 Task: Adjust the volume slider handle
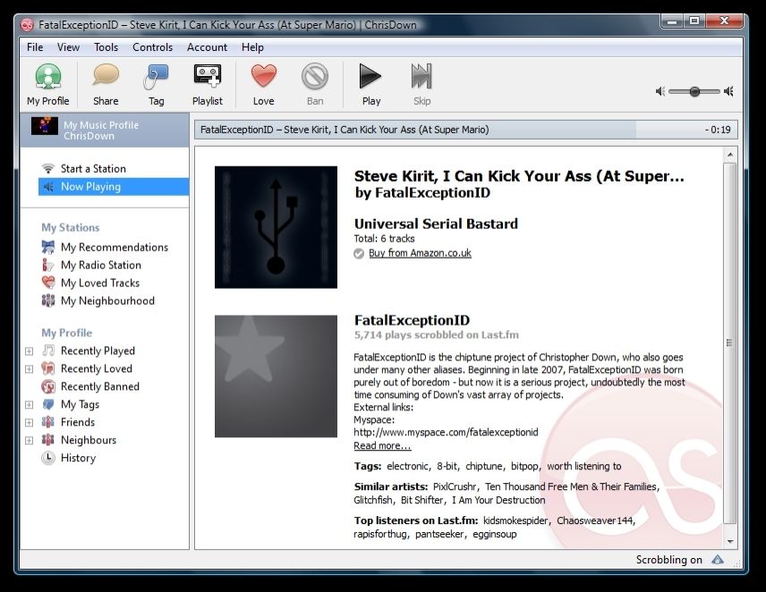coord(694,91)
